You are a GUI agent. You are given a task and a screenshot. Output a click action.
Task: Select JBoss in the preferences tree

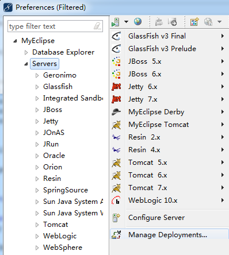click(52, 110)
